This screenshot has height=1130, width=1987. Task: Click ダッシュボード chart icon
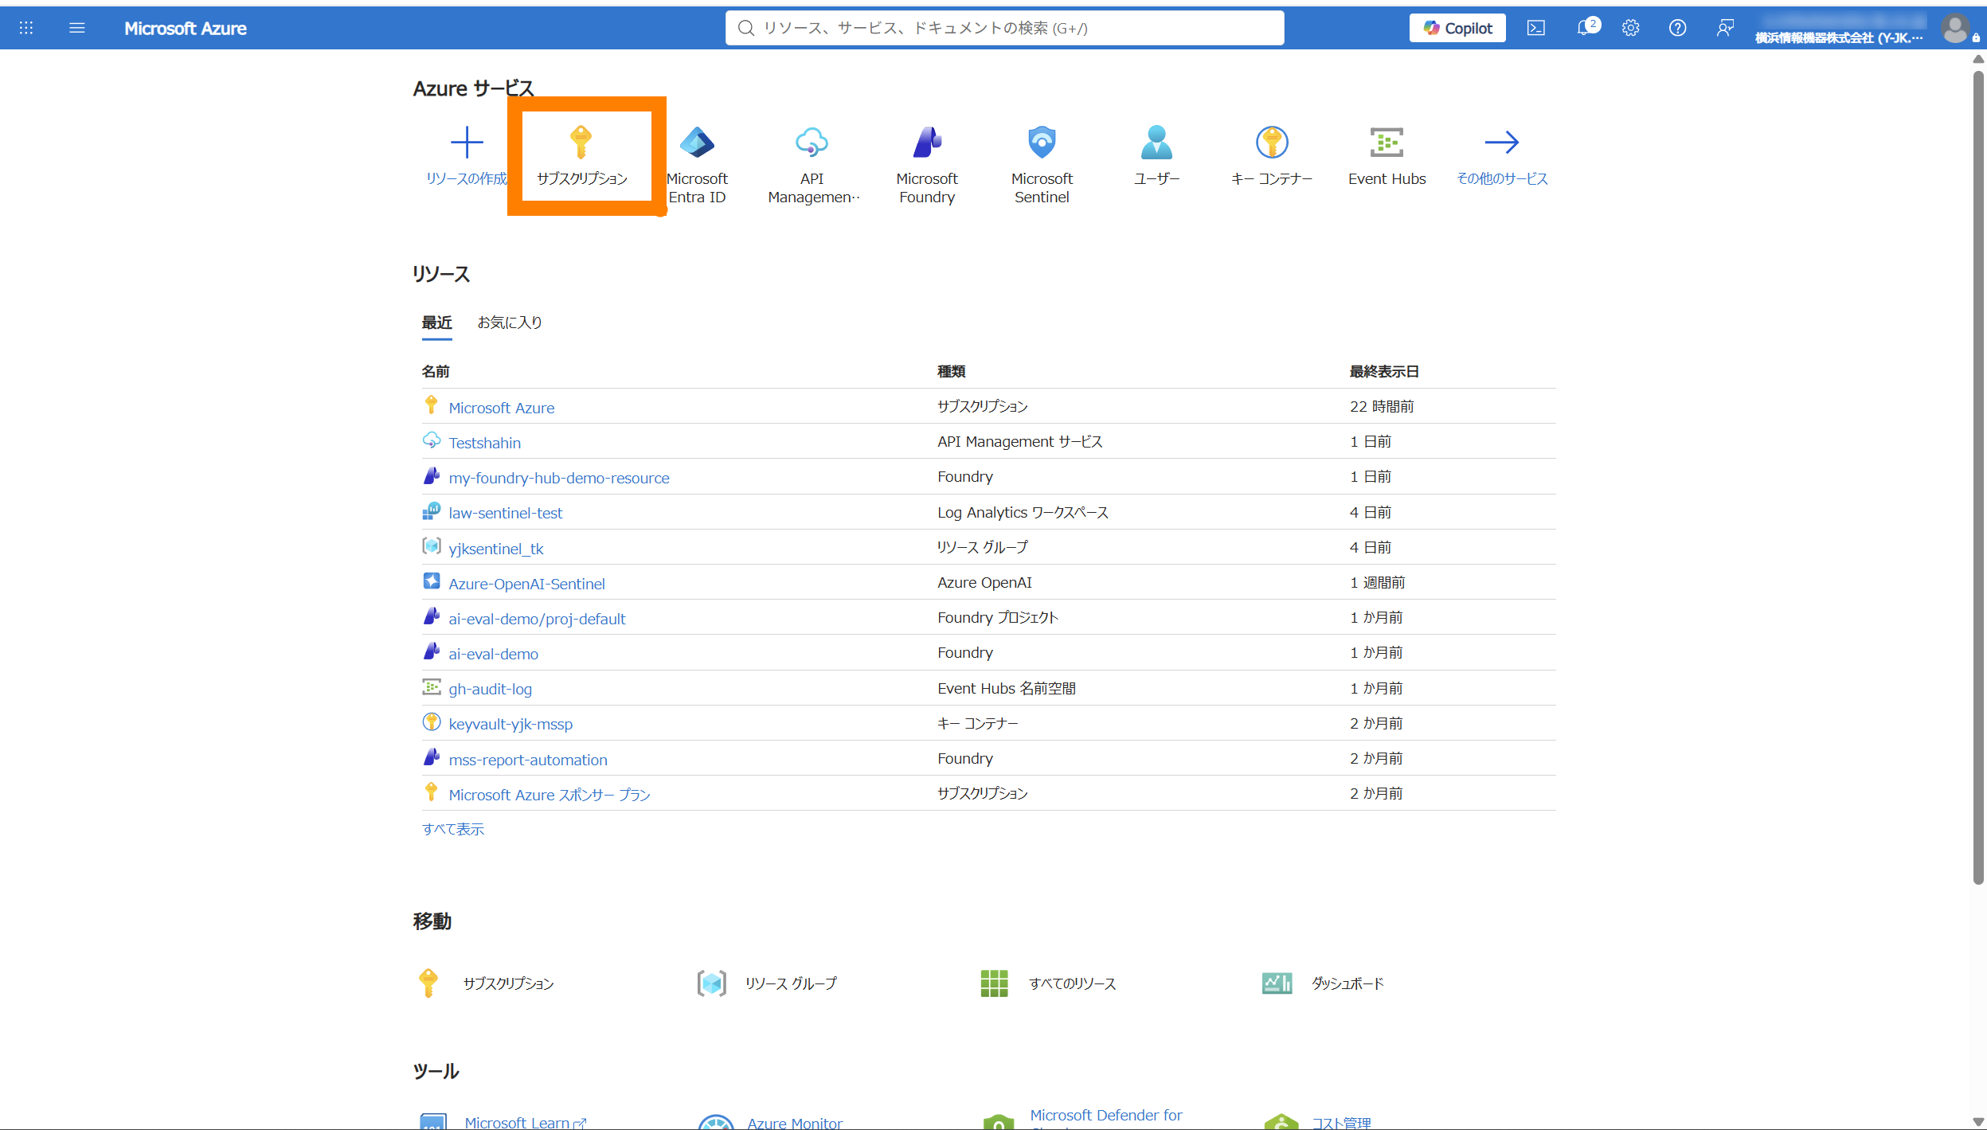pyautogui.click(x=1277, y=983)
